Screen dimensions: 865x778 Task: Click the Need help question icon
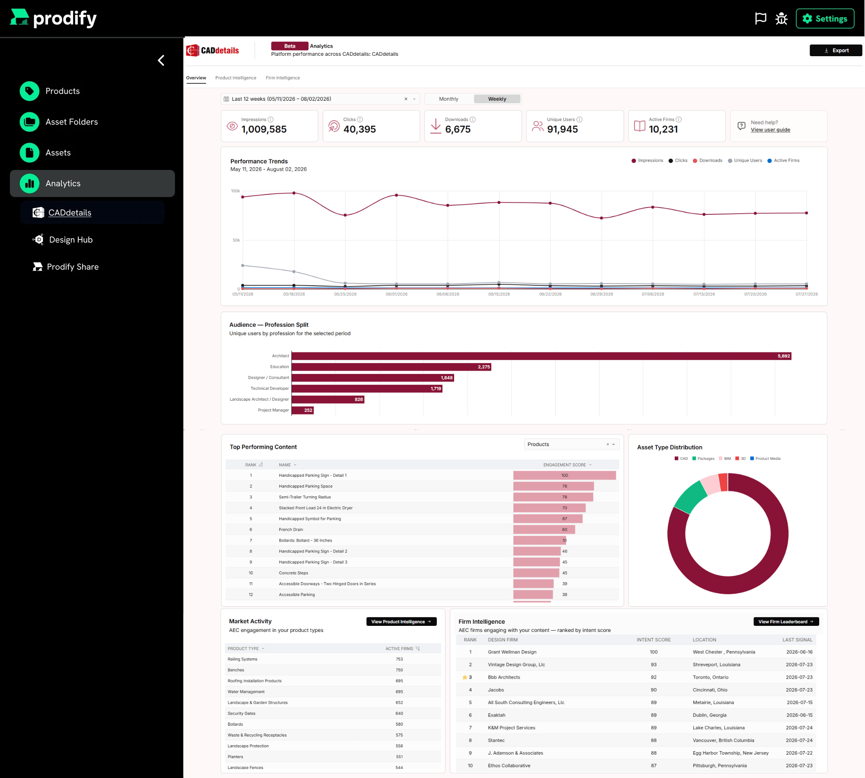click(x=741, y=126)
